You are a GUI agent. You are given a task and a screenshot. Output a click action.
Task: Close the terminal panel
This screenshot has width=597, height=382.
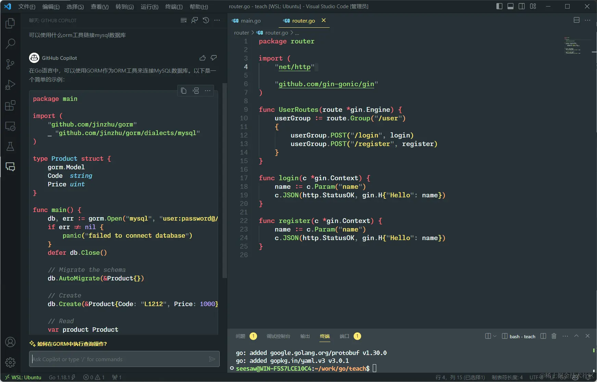point(587,336)
